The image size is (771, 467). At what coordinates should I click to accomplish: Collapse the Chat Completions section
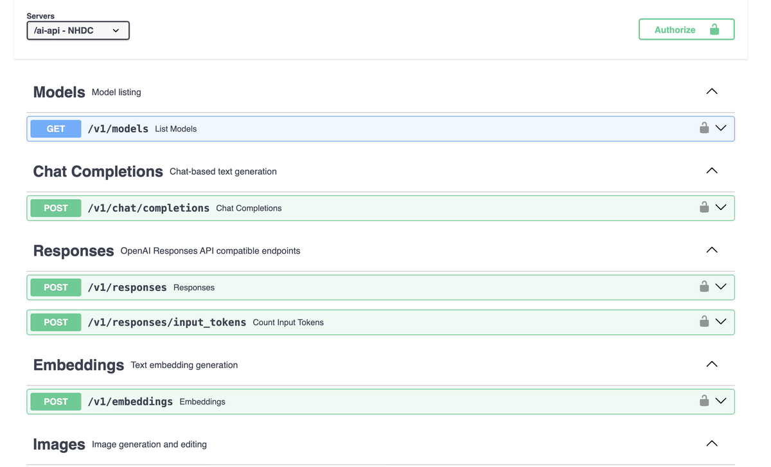[712, 171]
